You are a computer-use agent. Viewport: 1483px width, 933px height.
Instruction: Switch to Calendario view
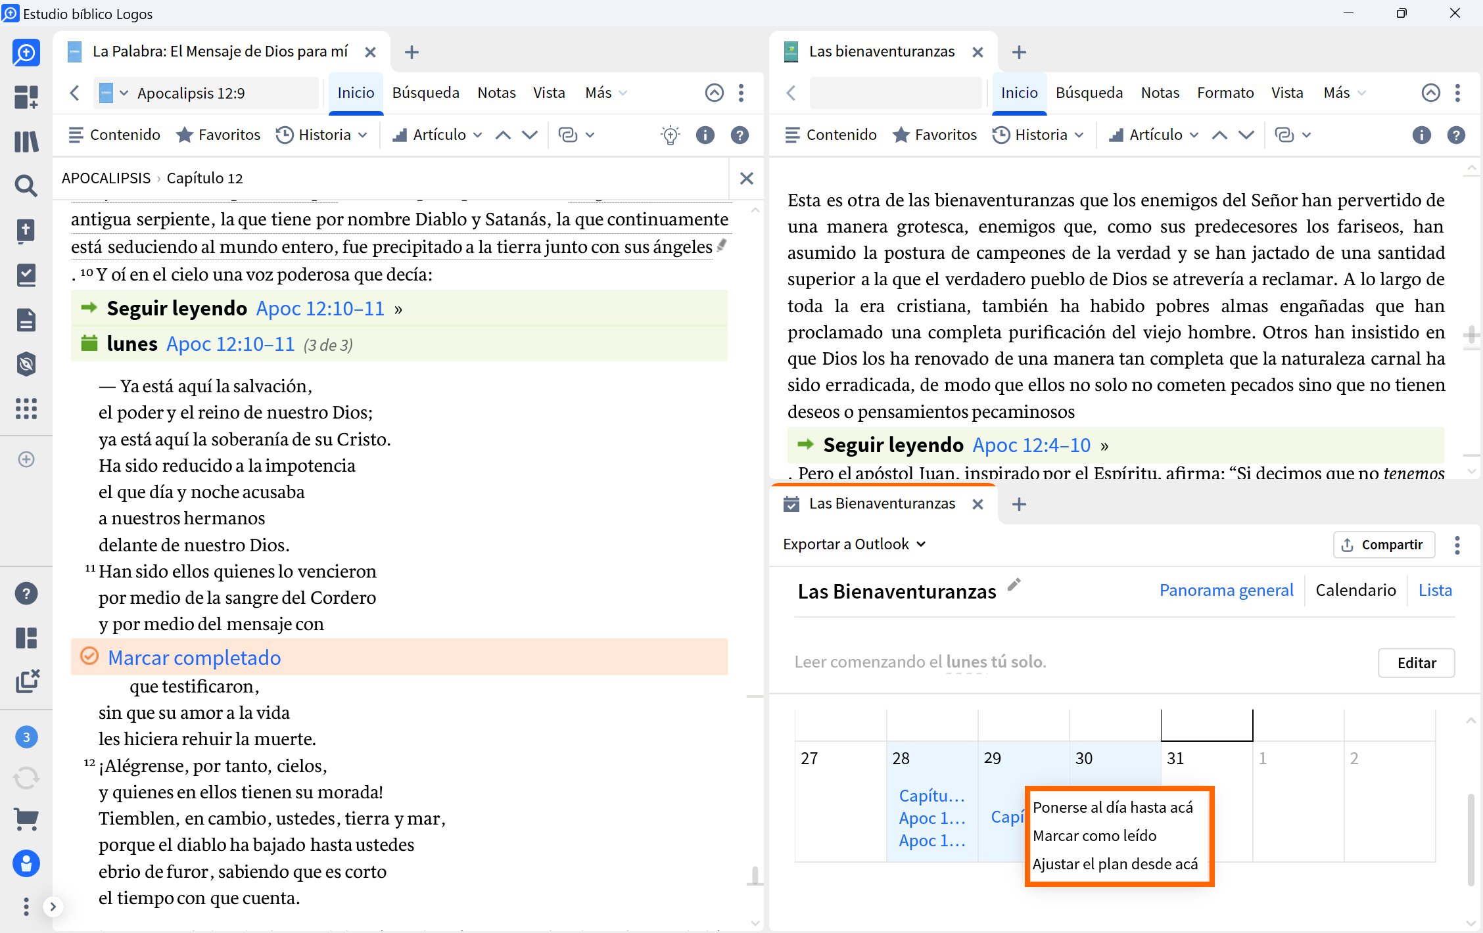[x=1355, y=590]
